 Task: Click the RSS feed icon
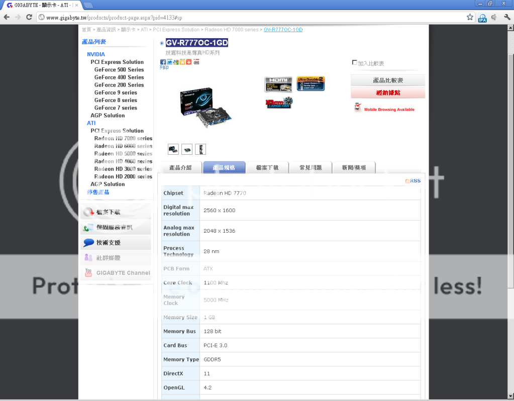coord(413,181)
